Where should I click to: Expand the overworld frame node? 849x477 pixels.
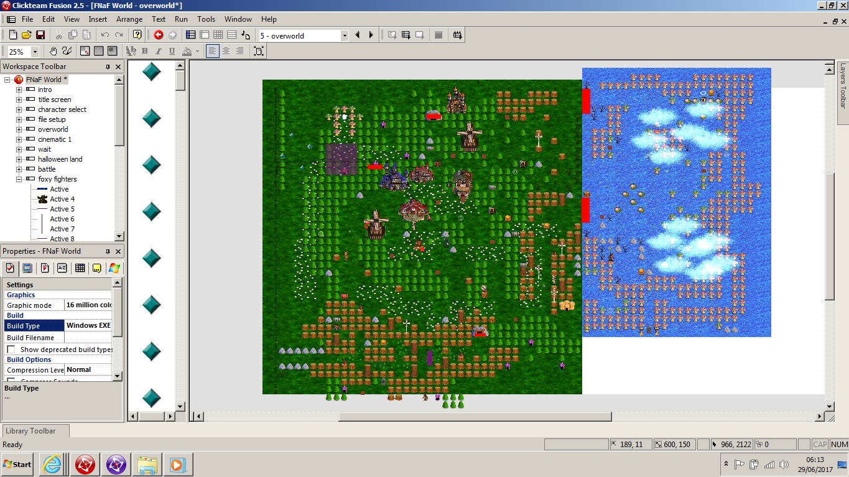coord(19,129)
